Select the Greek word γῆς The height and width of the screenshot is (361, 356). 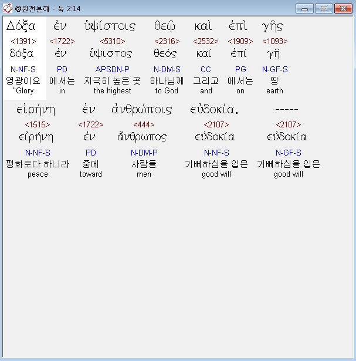click(x=272, y=26)
